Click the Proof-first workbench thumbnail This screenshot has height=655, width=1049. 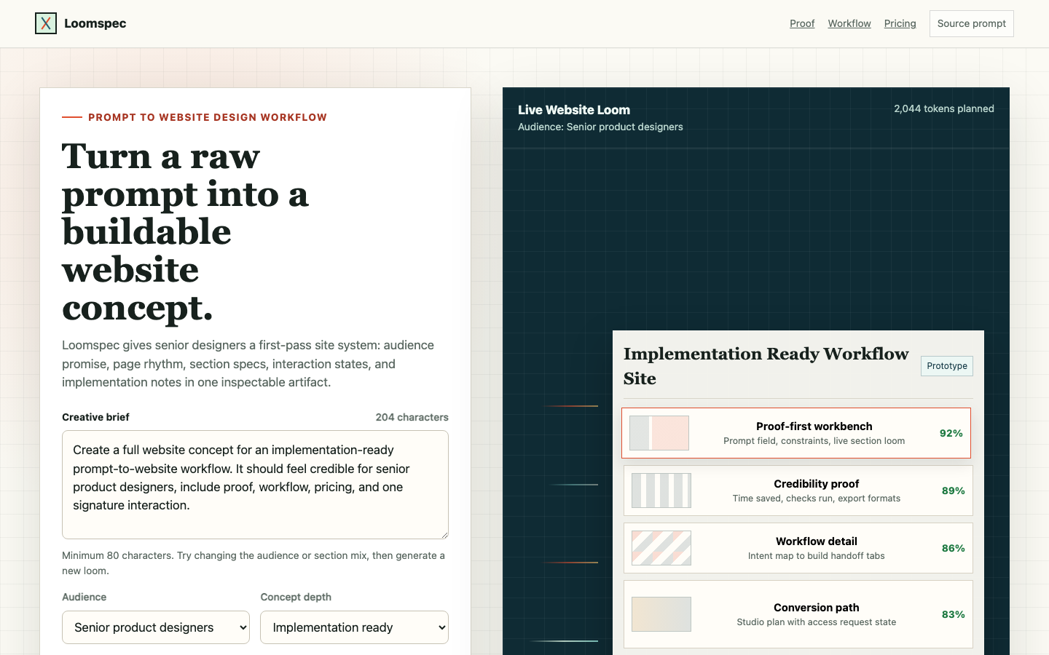[x=659, y=433]
